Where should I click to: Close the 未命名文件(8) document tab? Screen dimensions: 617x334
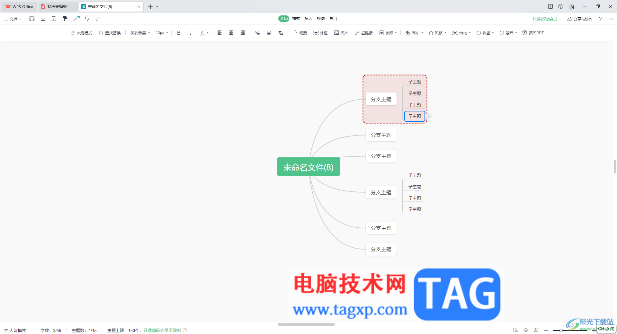(139, 6)
